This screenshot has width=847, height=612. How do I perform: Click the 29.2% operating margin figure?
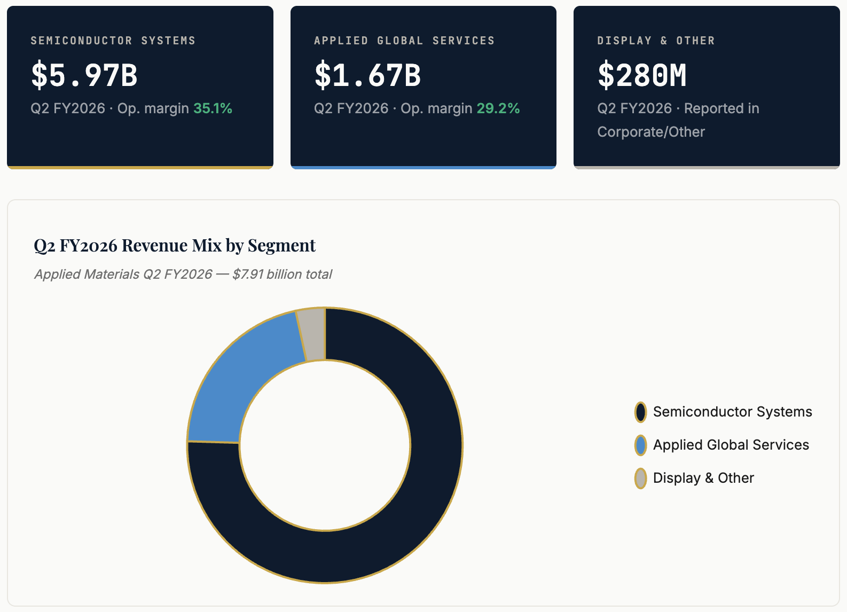click(498, 108)
